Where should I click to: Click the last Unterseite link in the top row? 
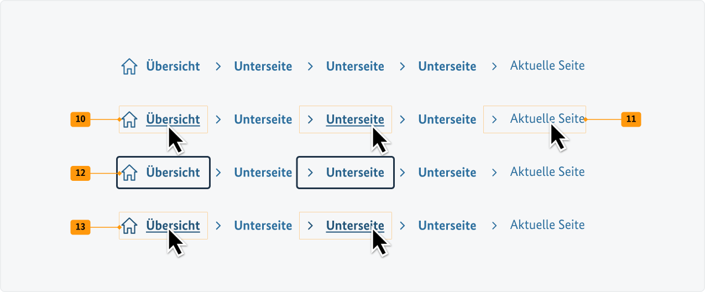pyautogui.click(x=447, y=66)
